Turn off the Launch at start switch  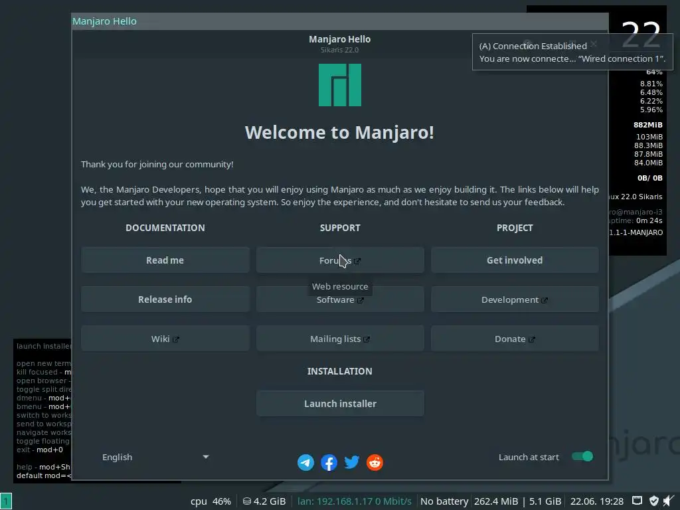coord(582,457)
